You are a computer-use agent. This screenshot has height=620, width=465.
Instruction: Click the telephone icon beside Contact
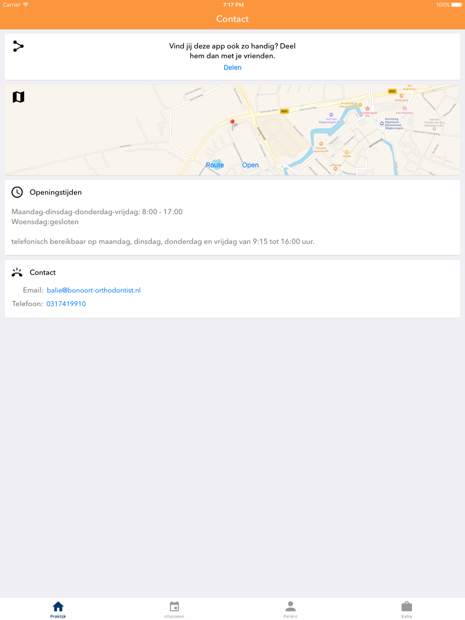[17, 272]
